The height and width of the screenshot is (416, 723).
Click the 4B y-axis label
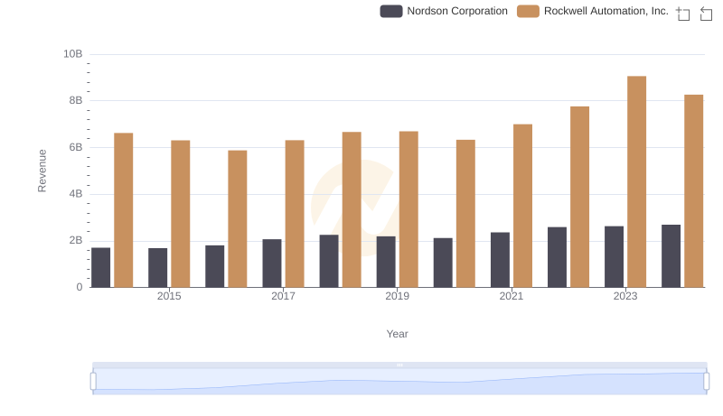point(76,194)
